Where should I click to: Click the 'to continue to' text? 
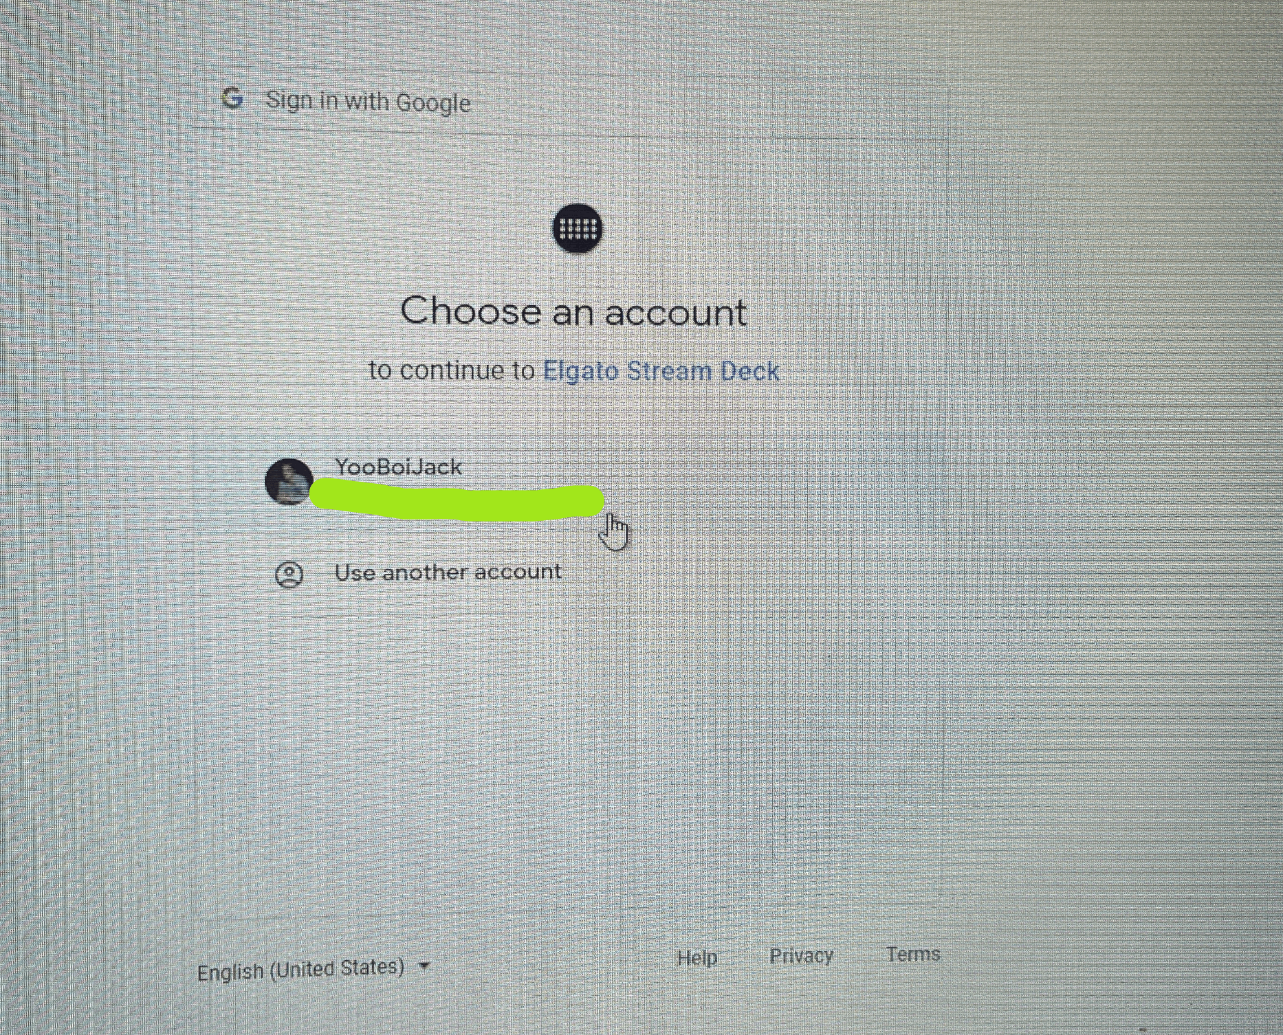(x=452, y=370)
